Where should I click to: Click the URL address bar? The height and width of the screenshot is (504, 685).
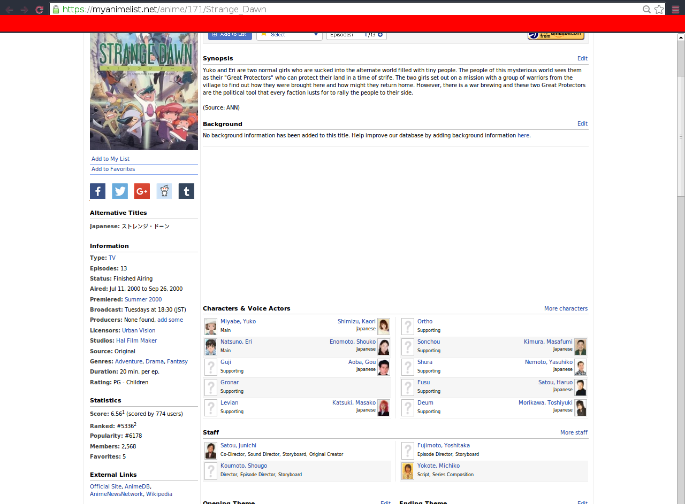[x=348, y=10]
